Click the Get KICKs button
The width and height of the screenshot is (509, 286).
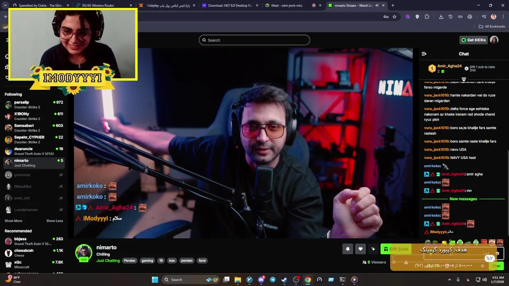point(473,40)
